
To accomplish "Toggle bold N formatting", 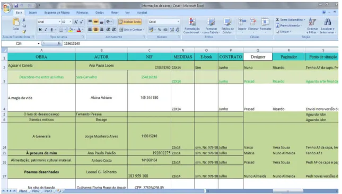I will pos(40,30).
